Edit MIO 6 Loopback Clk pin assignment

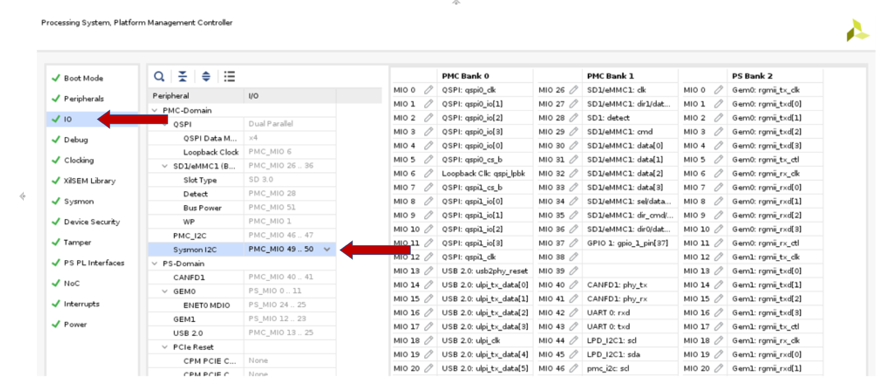pyautogui.click(x=428, y=174)
